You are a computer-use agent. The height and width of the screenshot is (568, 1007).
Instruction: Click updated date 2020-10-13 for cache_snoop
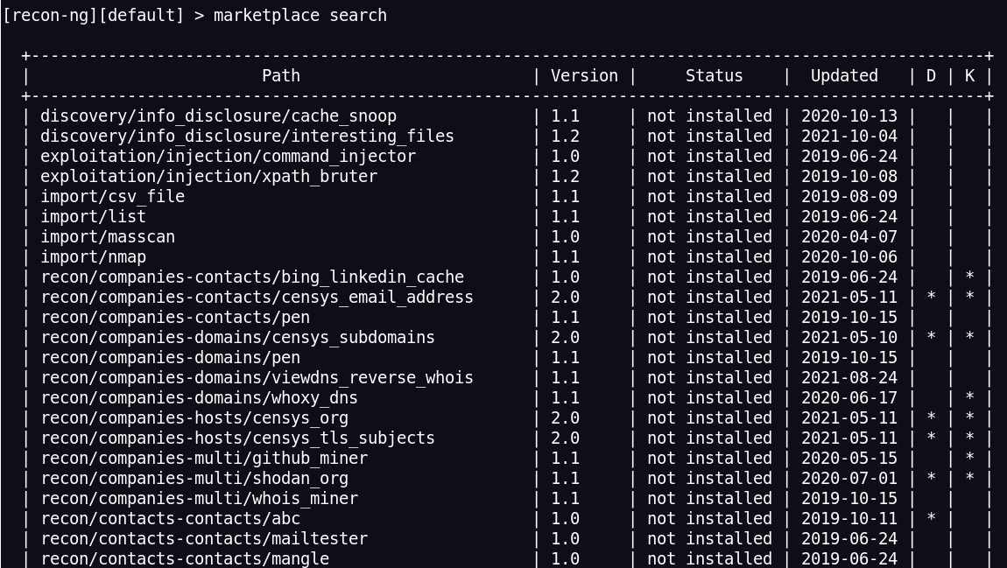pos(849,116)
